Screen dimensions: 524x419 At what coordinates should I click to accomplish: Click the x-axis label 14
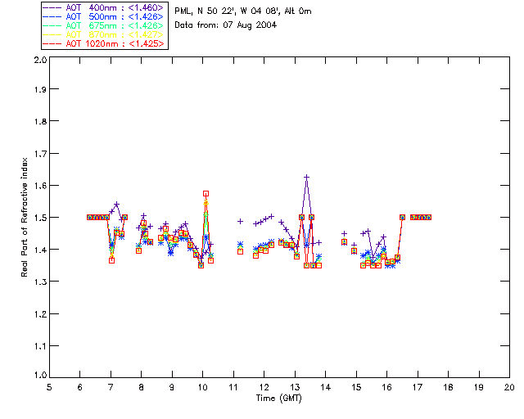pos(326,387)
